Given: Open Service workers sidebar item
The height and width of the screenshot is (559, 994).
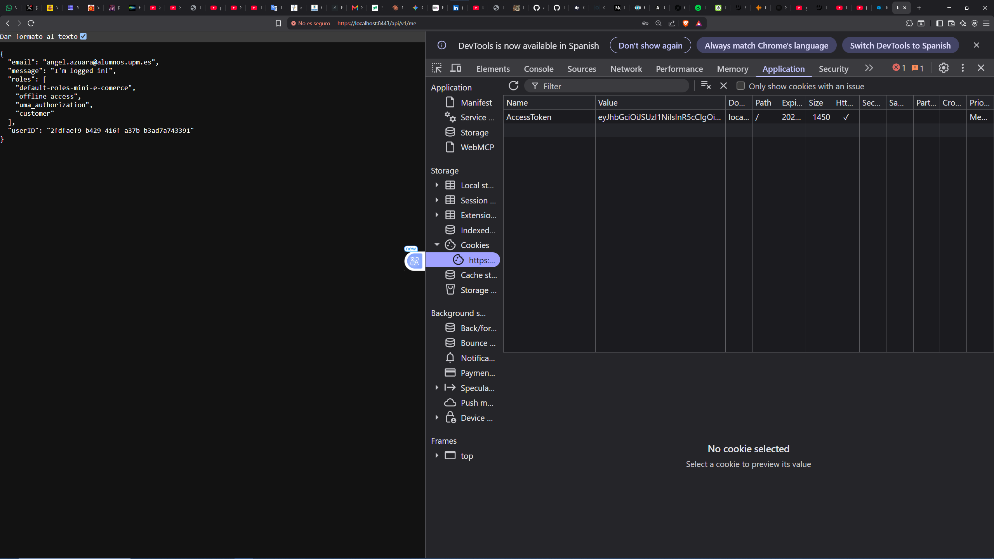Looking at the screenshot, I should click(469, 117).
